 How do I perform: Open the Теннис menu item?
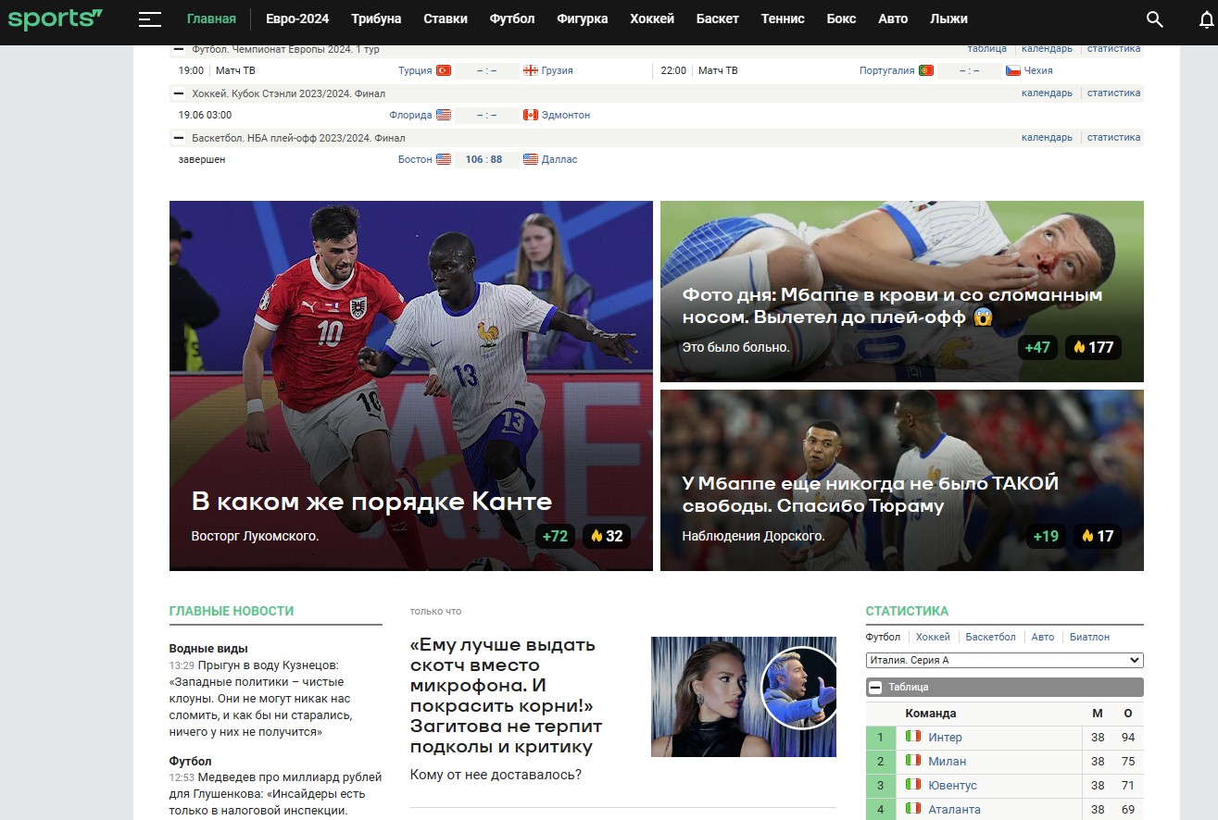pyautogui.click(x=783, y=19)
